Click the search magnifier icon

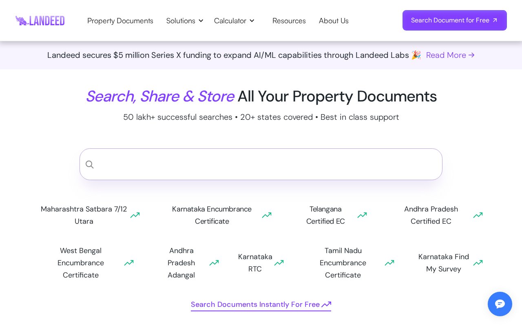coord(90,165)
